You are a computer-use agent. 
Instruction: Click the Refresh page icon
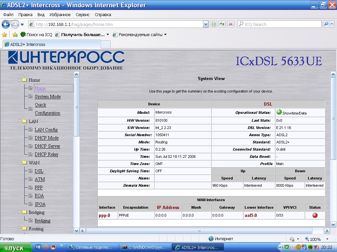pyautogui.click(x=222, y=24)
